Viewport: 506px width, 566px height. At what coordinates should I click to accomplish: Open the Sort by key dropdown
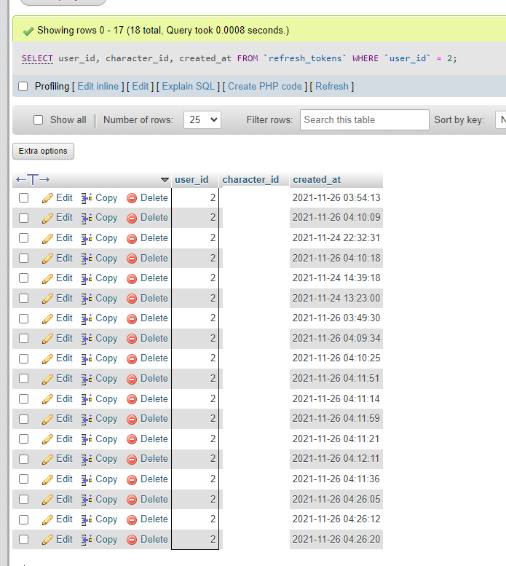499,120
